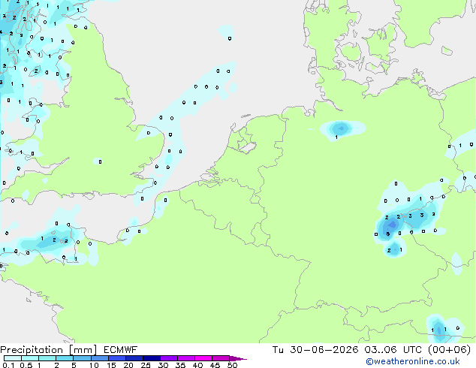
Task: Click the 'Precipitation [mm]' title text
Action: coord(49,350)
